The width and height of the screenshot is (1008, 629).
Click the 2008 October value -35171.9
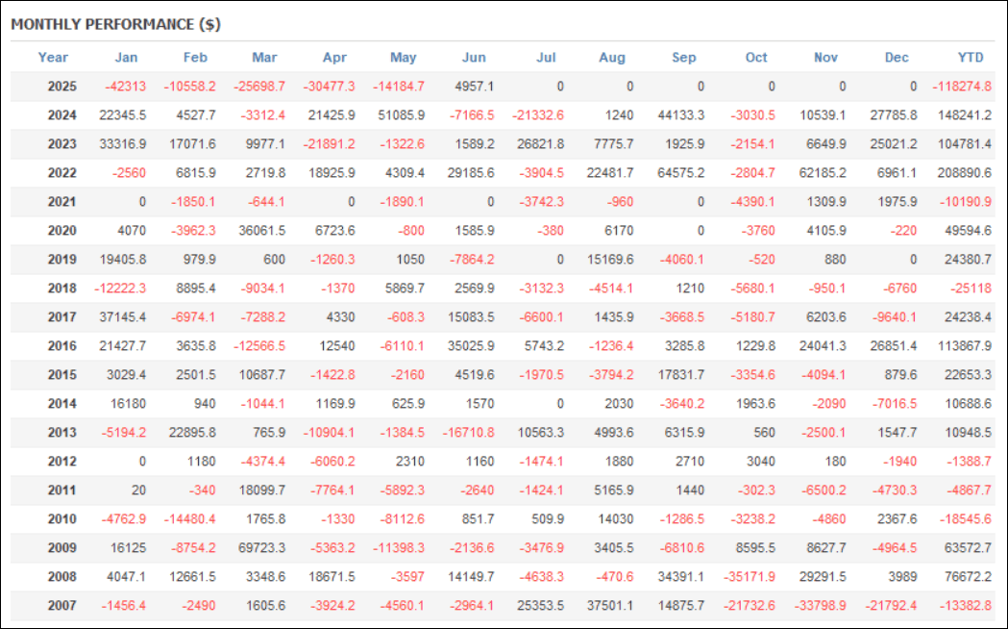(750, 577)
